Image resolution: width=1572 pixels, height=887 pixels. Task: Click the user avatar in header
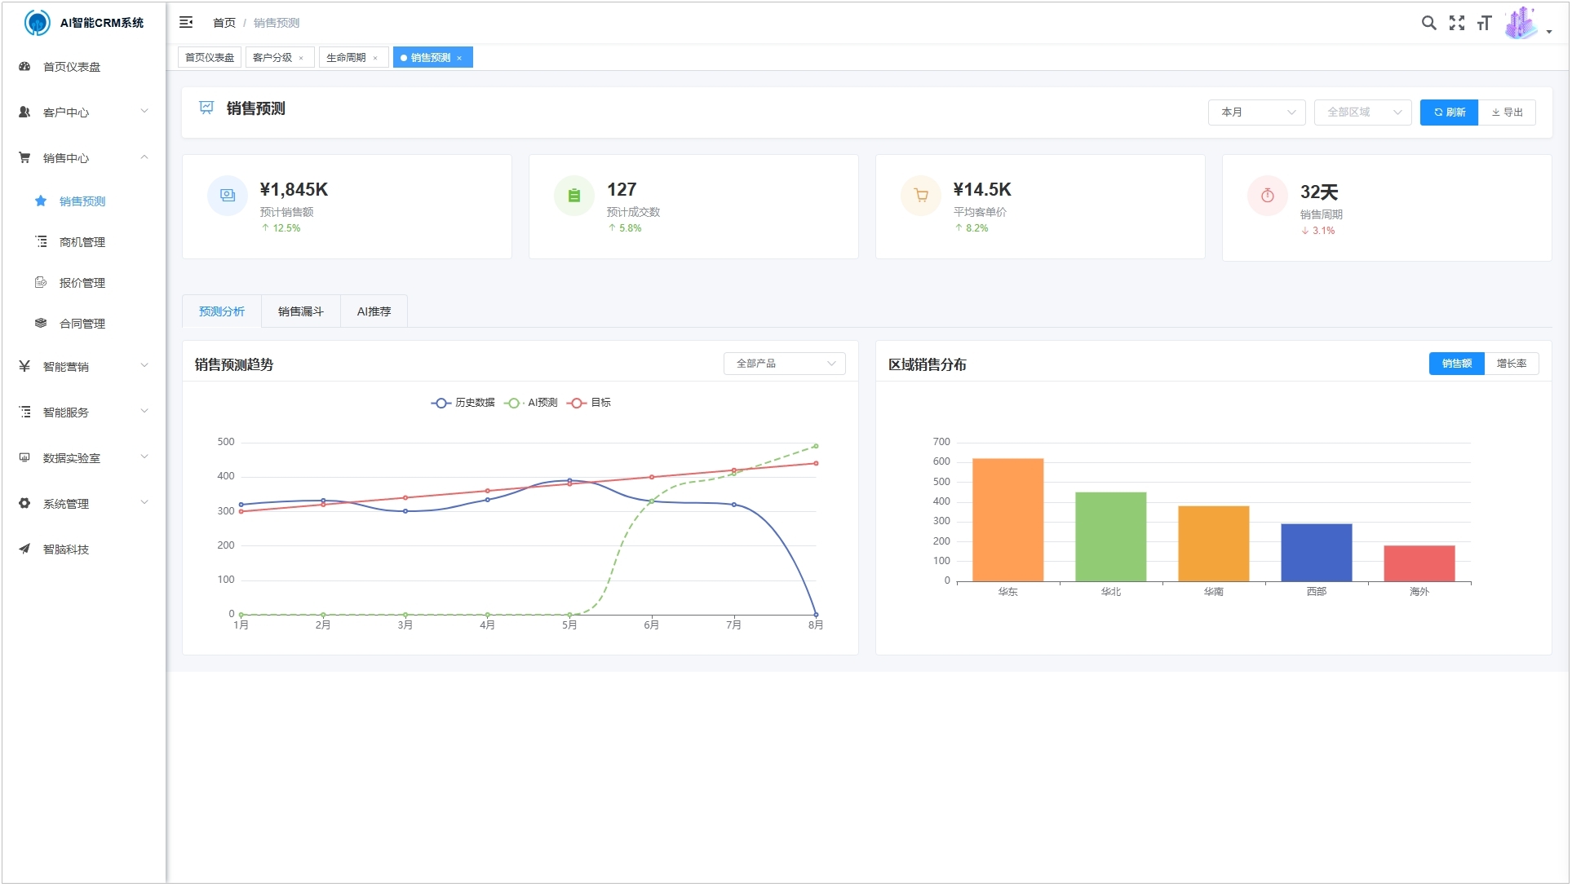[1522, 23]
